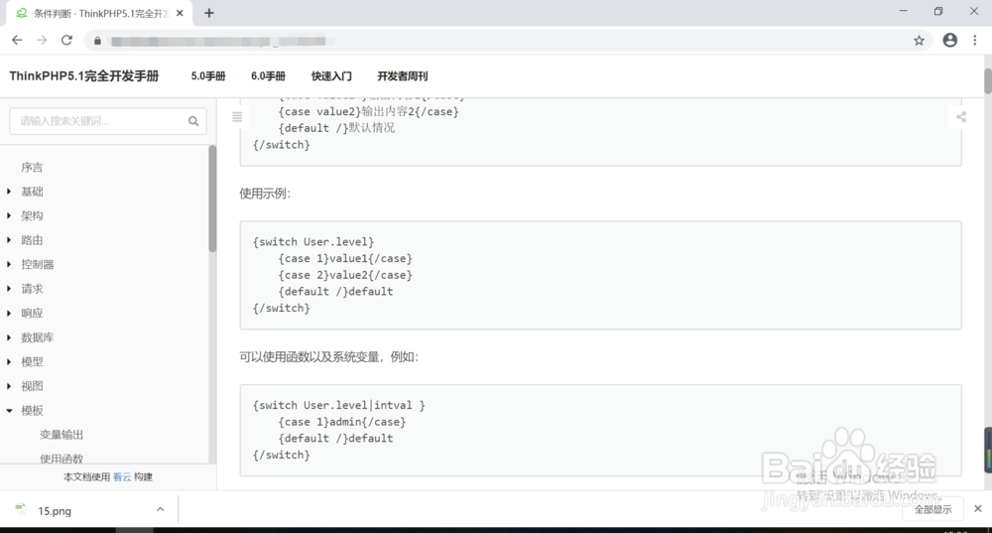Expand the 模型 tree section arrow
The image size is (992, 533).
[x=9, y=361]
